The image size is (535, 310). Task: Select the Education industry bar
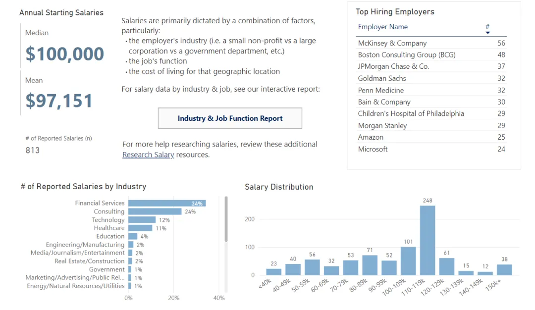133,236
